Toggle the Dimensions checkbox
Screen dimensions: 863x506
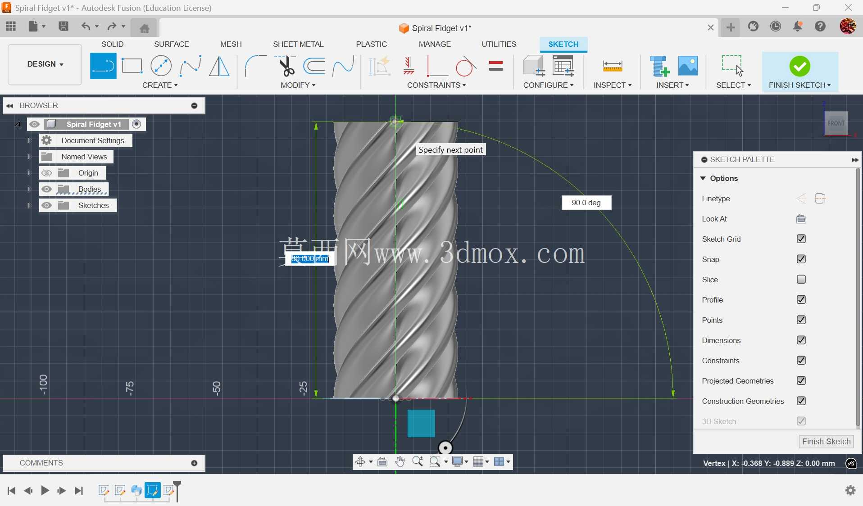pos(801,340)
